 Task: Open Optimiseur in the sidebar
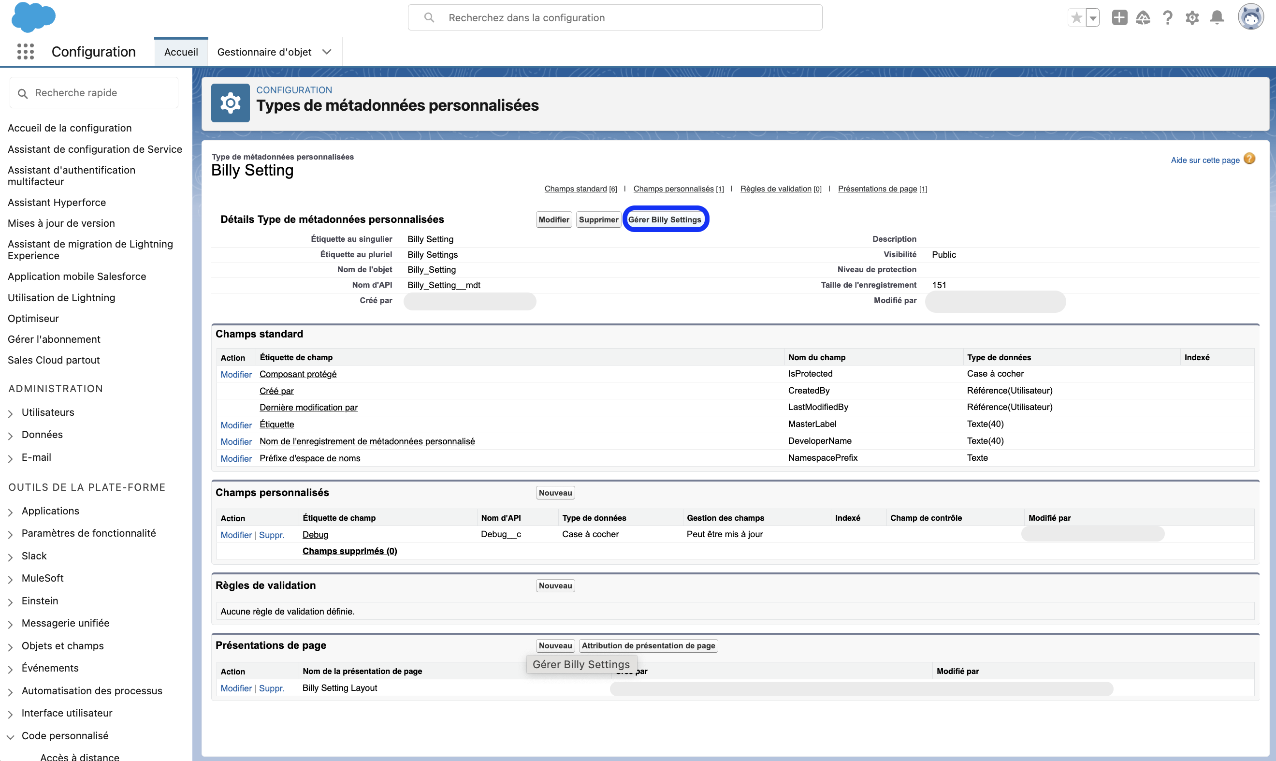click(33, 319)
